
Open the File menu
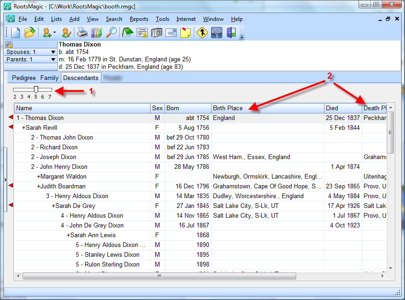pyautogui.click(x=23, y=19)
